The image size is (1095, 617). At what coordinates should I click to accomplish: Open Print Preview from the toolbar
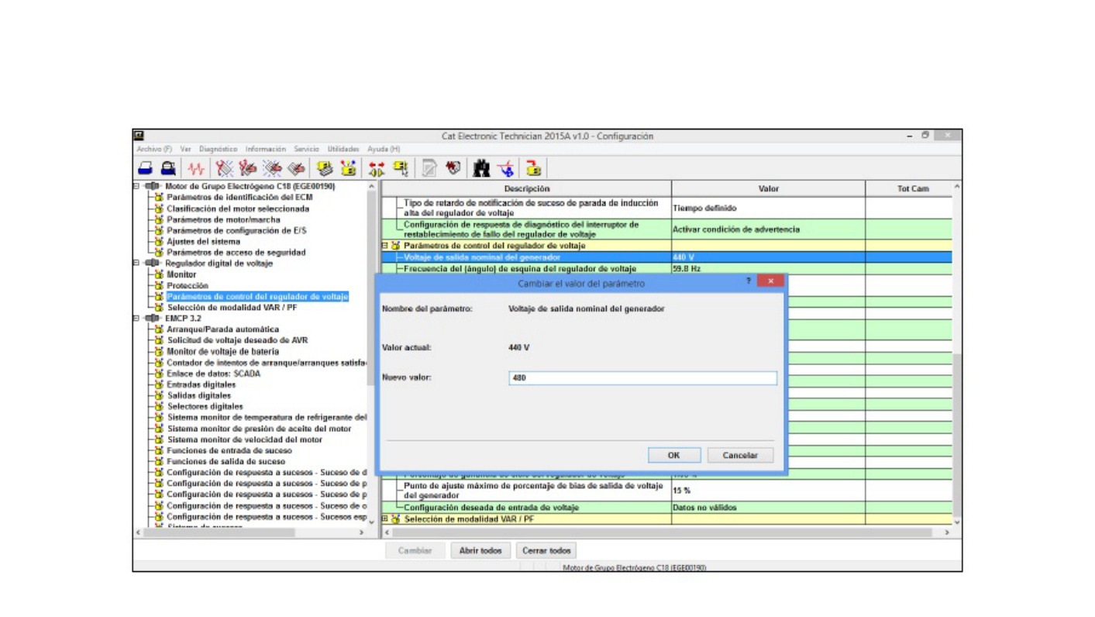[x=167, y=168]
